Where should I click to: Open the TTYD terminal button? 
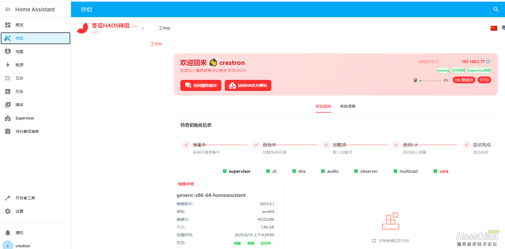(484, 80)
